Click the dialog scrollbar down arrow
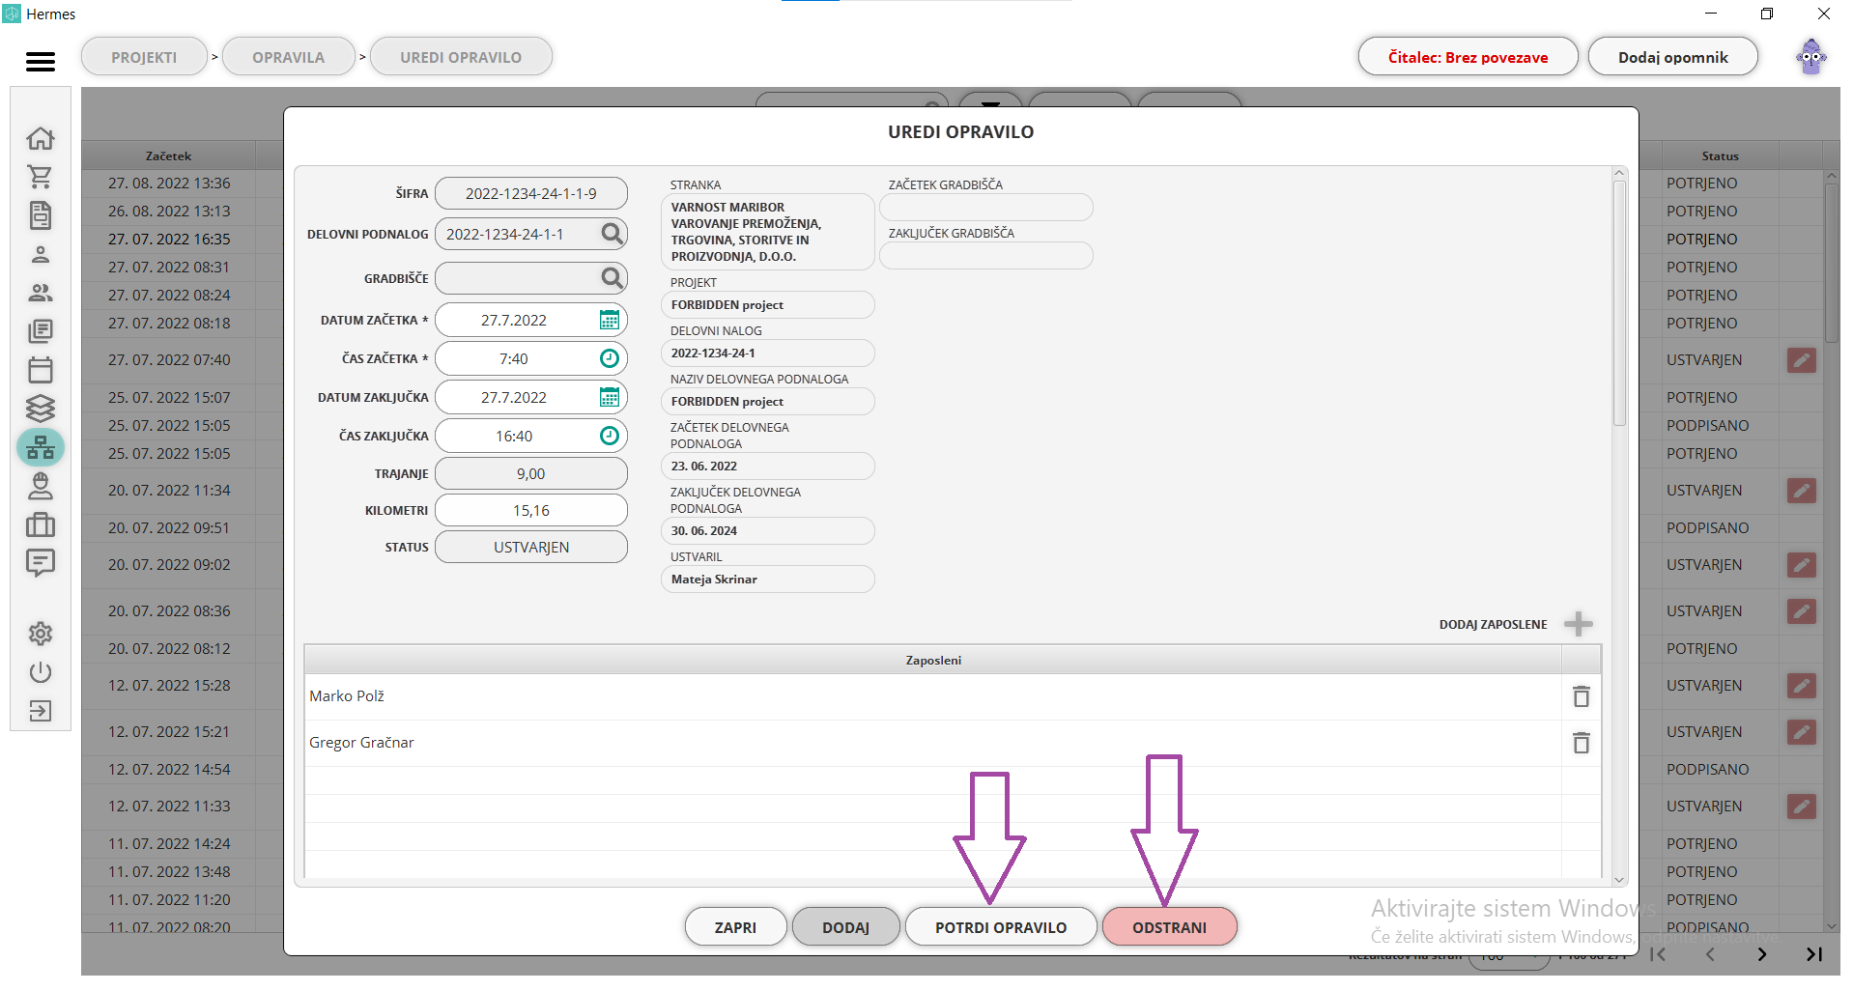The image size is (1853, 991). [x=1620, y=879]
